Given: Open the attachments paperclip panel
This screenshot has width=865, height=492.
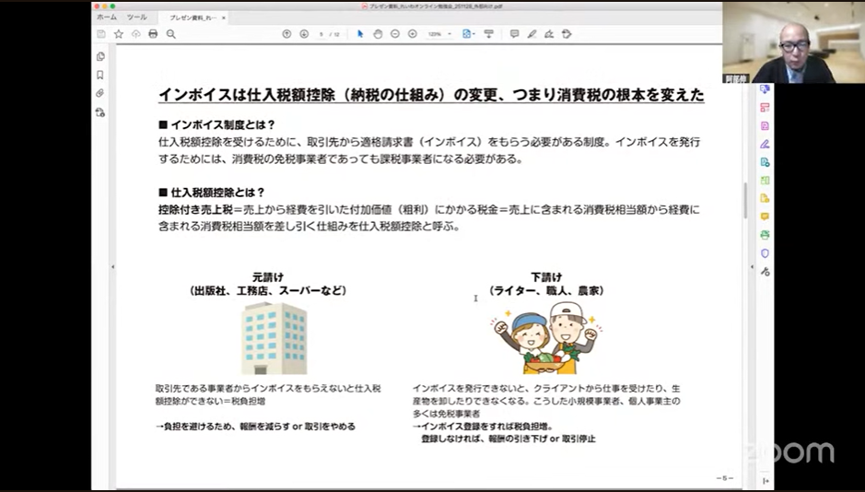Looking at the screenshot, I should [100, 93].
